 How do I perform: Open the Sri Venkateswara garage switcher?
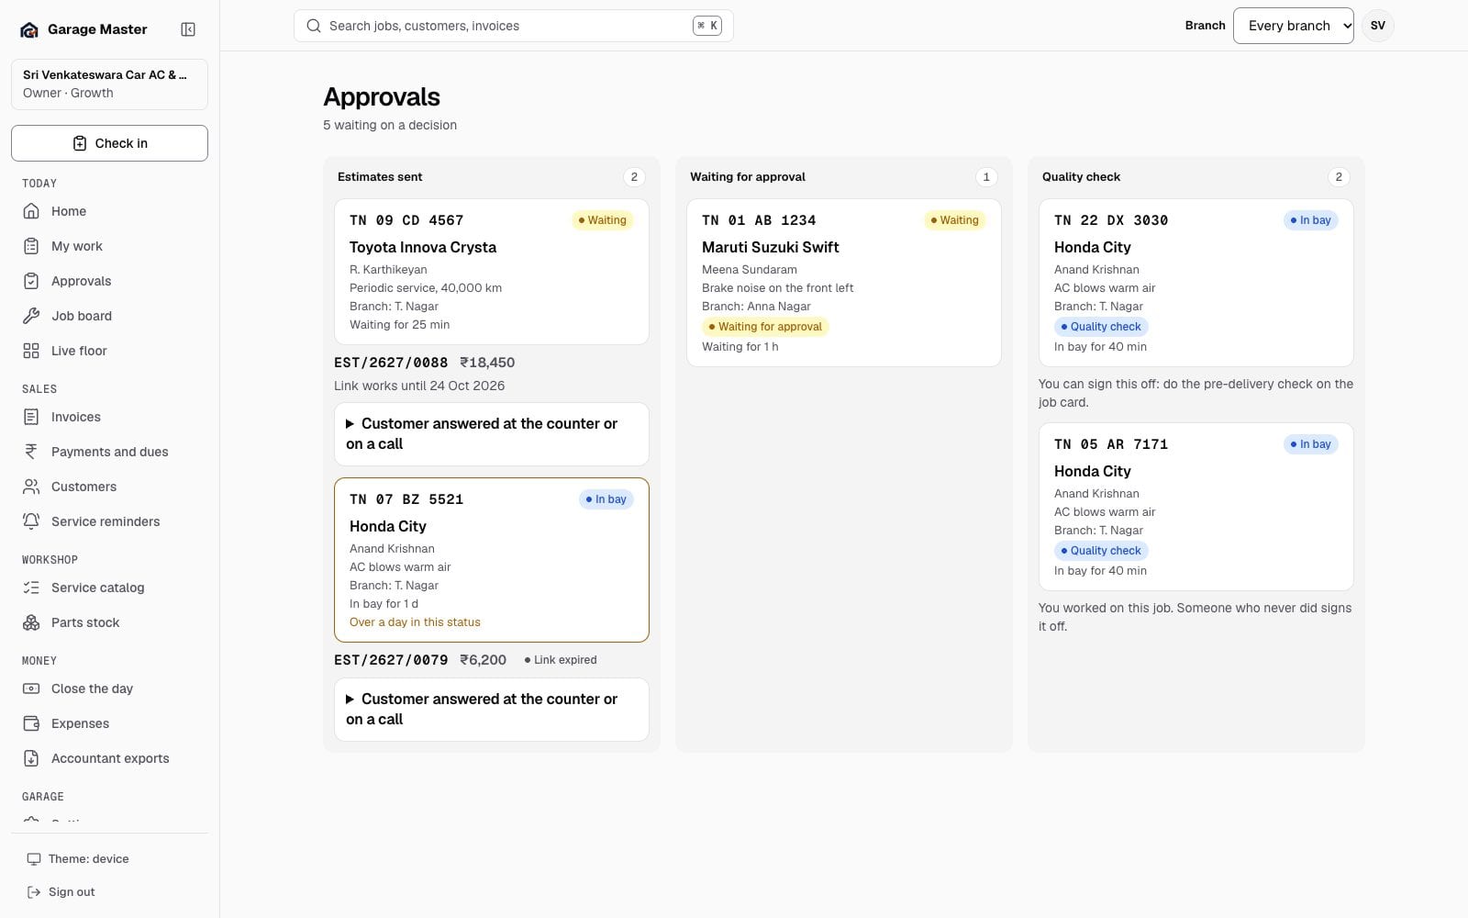click(x=109, y=84)
